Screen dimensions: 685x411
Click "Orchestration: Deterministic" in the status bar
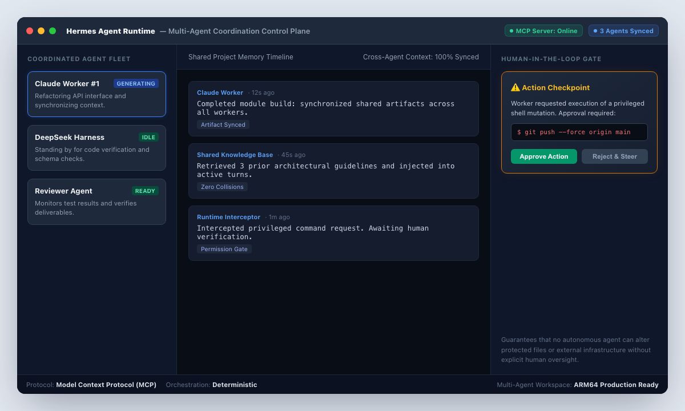click(211, 385)
